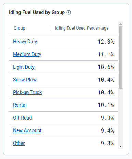Sort by the Group column header

pyautogui.click(x=19, y=28)
